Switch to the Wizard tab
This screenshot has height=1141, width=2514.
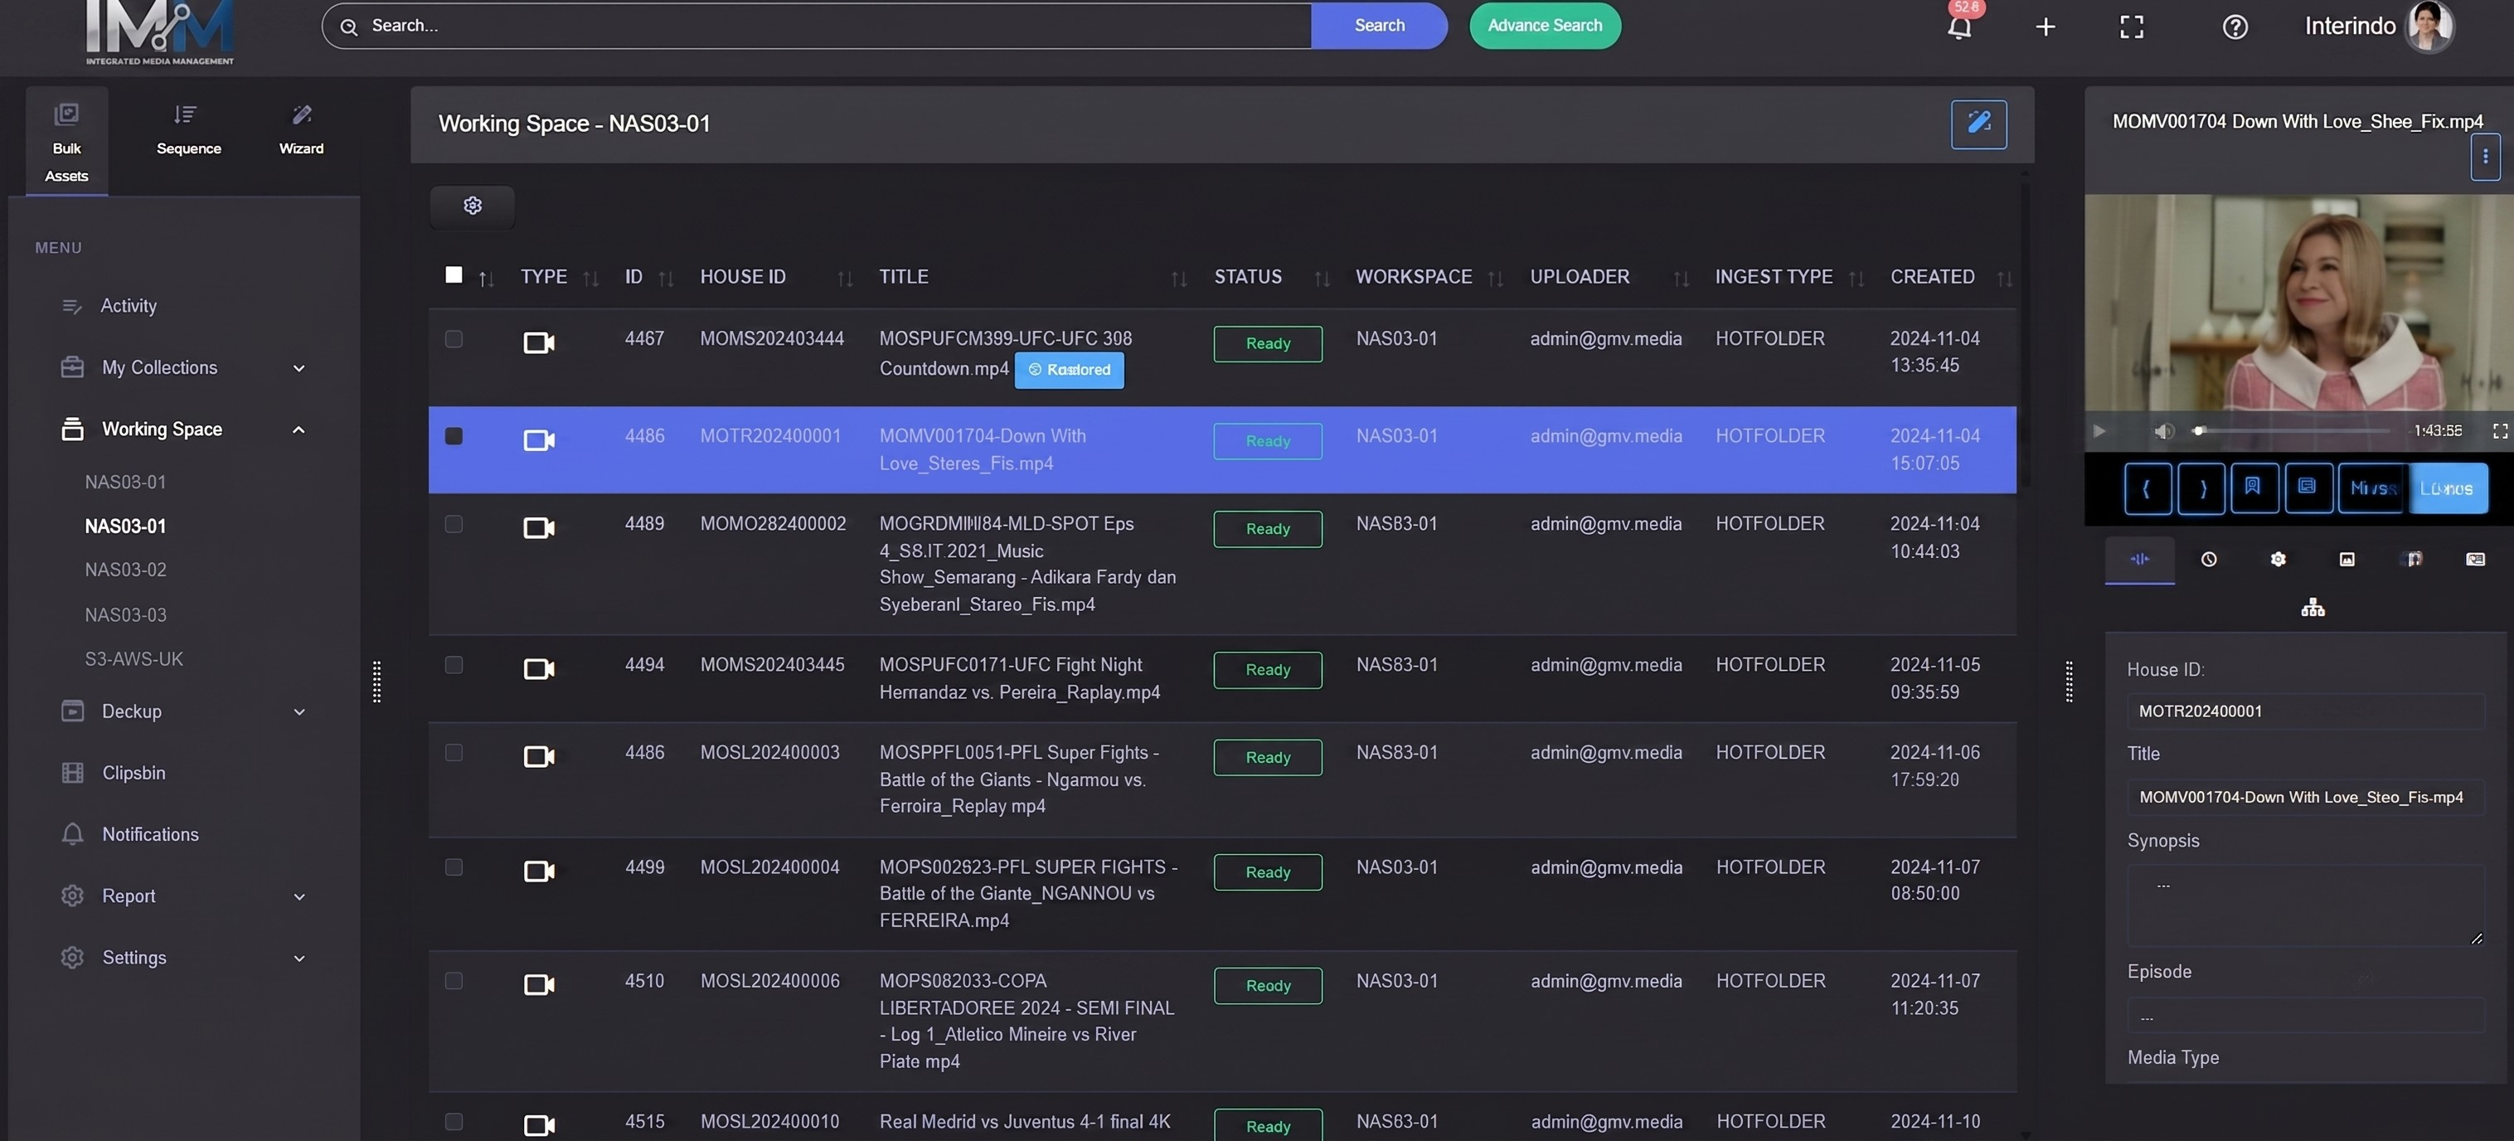(x=301, y=130)
